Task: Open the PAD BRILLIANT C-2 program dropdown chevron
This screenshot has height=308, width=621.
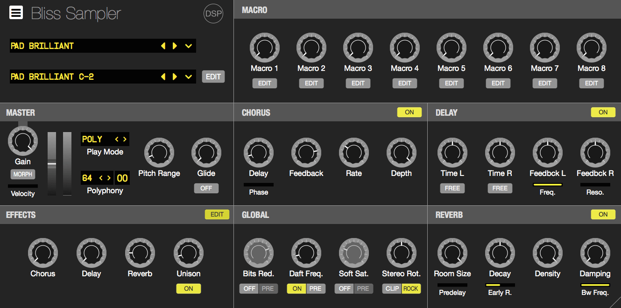Action: click(189, 77)
